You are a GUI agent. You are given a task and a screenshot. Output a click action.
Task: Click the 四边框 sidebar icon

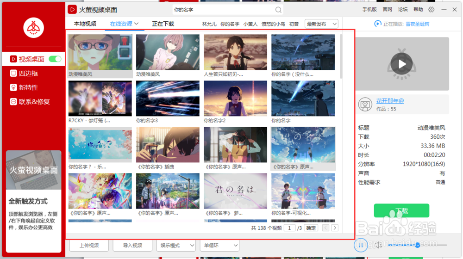(x=13, y=73)
